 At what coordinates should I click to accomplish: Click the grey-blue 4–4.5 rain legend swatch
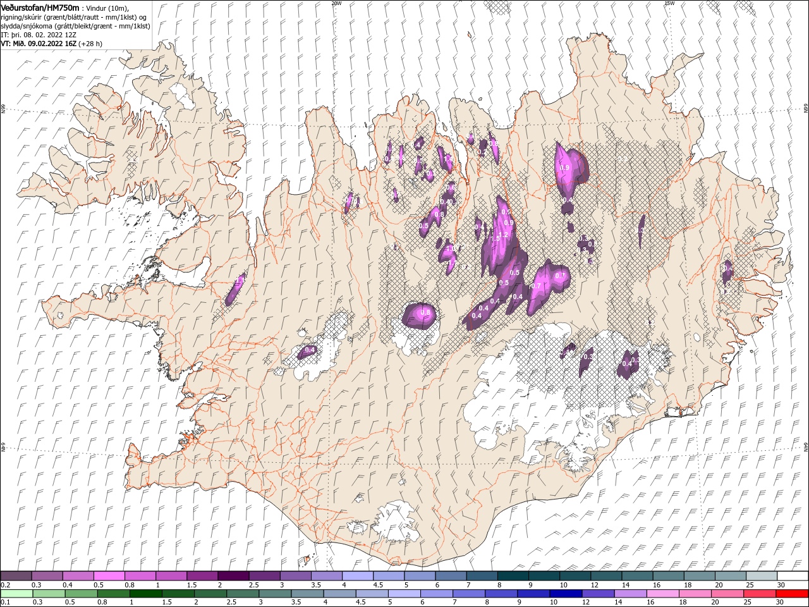click(339, 594)
